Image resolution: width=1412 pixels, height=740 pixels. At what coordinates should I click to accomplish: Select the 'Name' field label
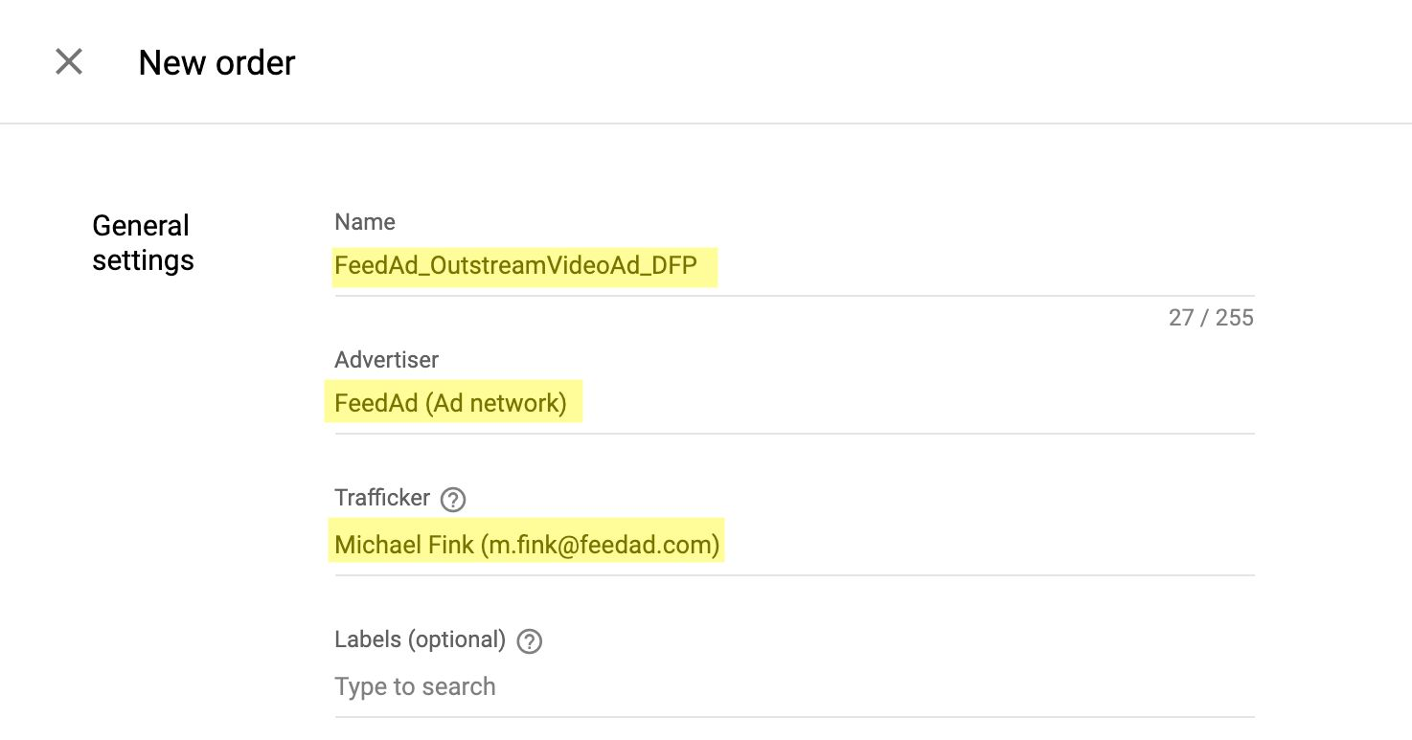[x=365, y=222]
